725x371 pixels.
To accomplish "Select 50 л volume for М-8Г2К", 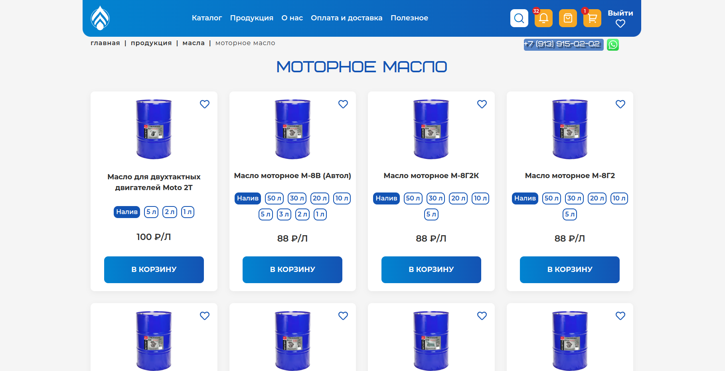I will pos(413,198).
